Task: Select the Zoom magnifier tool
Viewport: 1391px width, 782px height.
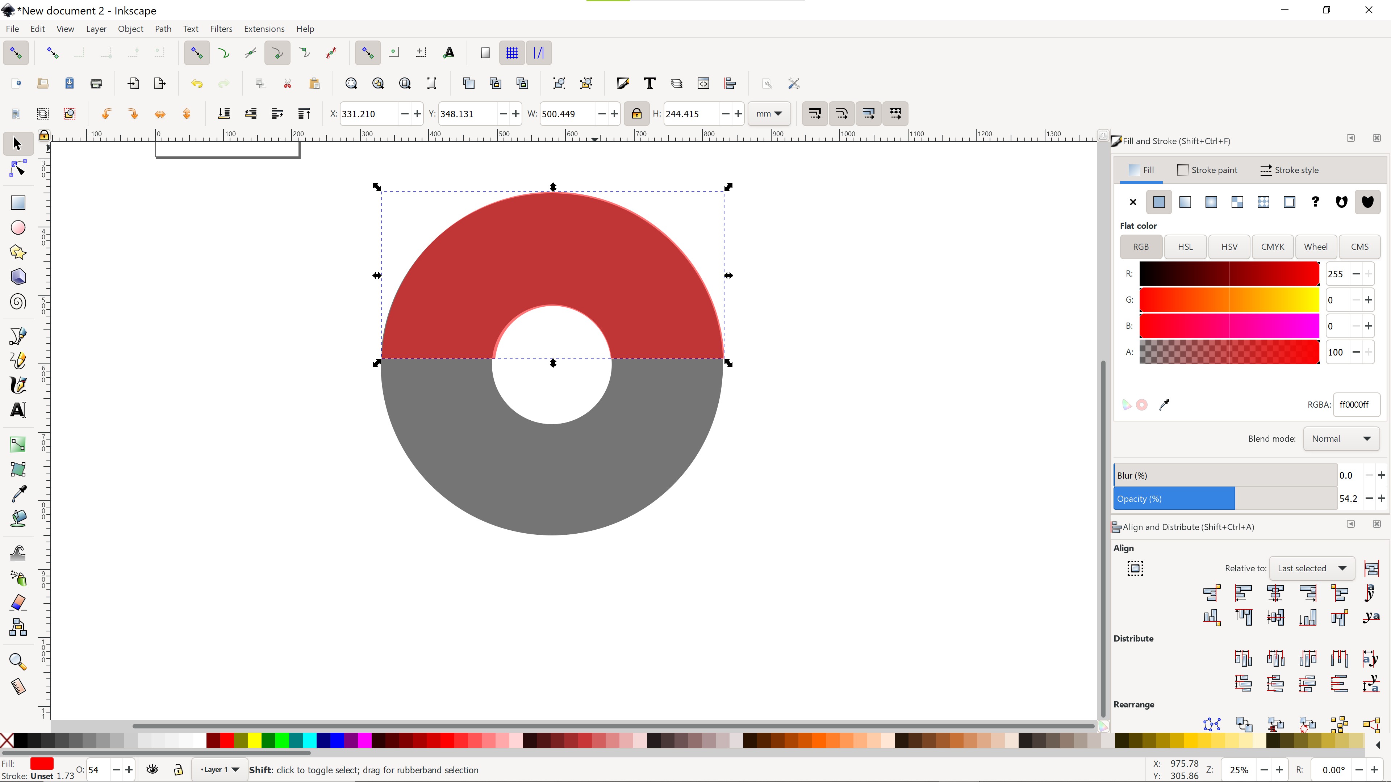Action: pyautogui.click(x=18, y=662)
